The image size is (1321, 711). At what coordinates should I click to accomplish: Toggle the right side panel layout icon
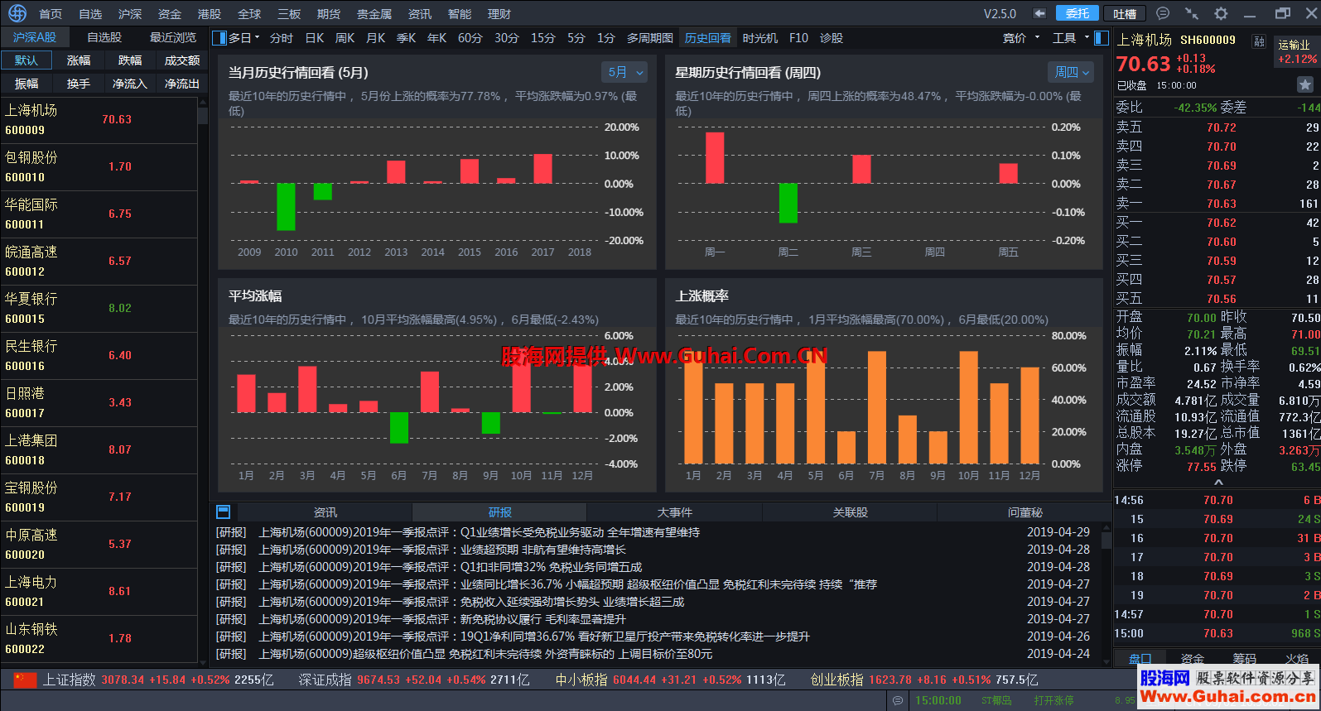[x=1102, y=38]
